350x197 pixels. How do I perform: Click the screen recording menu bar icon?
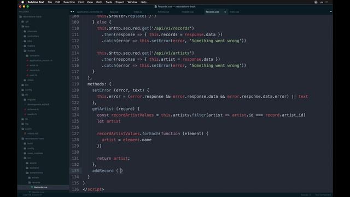click(316, 2)
